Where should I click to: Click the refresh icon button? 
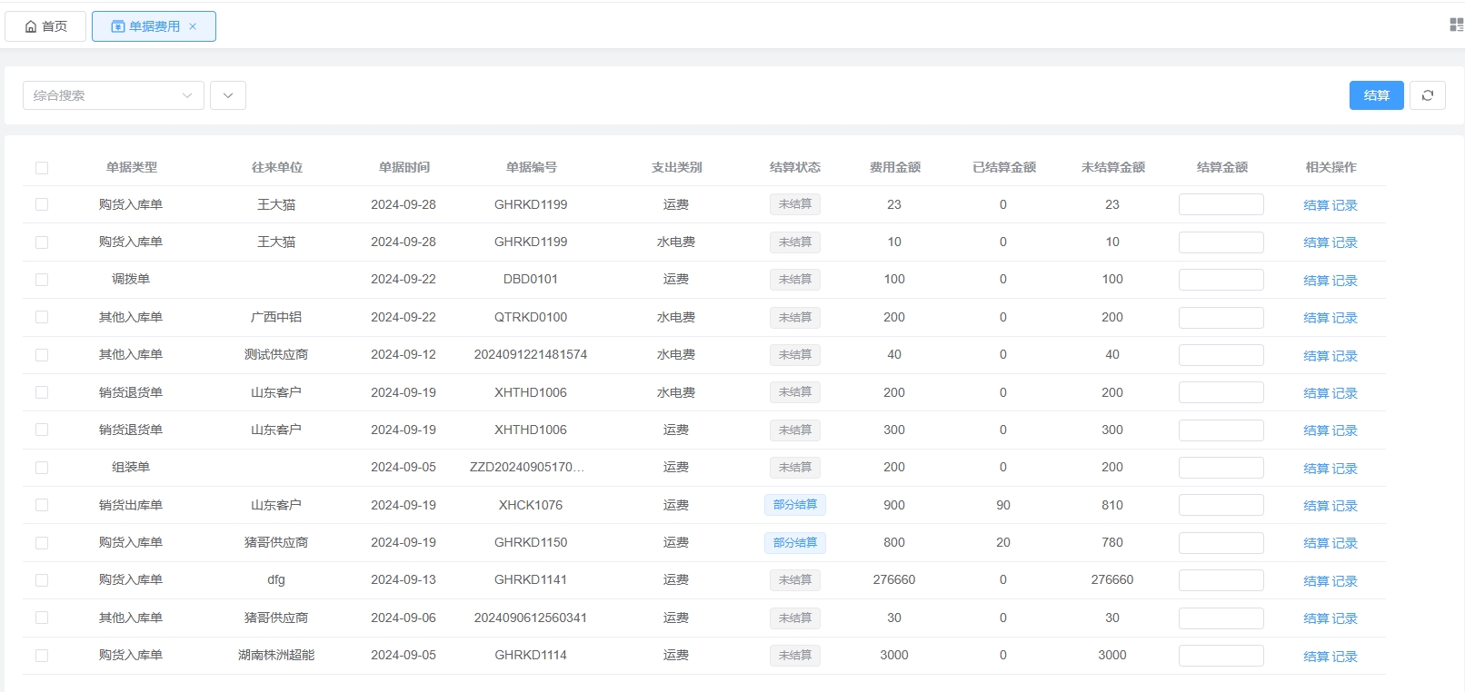[x=1427, y=95]
